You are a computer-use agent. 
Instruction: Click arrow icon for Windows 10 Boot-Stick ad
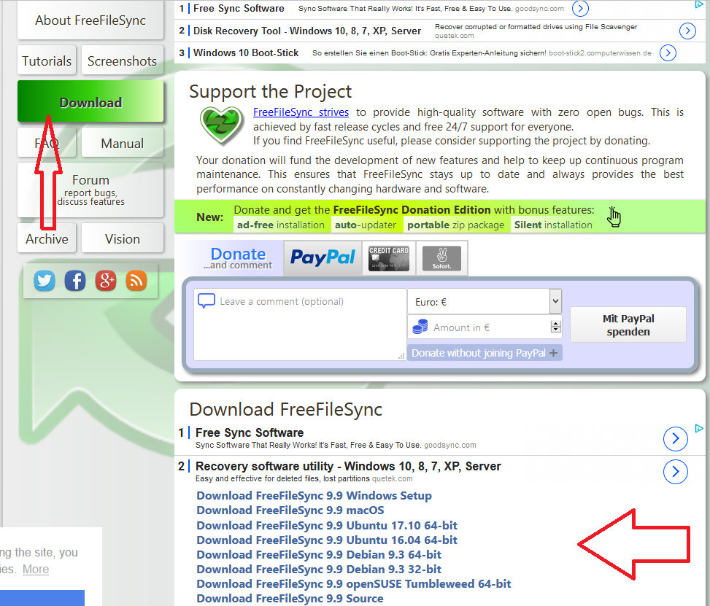click(668, 53)
